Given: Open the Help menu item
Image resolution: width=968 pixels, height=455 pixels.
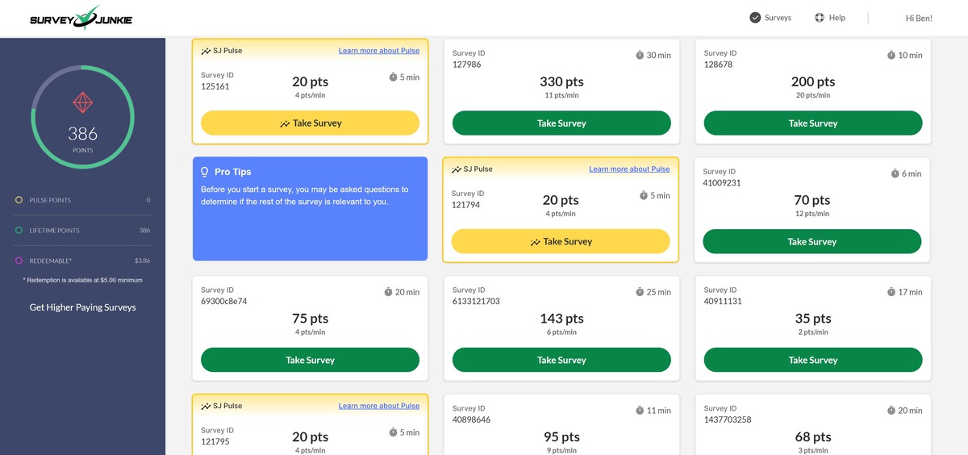Looking at the screenshot, I should point(837,18).
